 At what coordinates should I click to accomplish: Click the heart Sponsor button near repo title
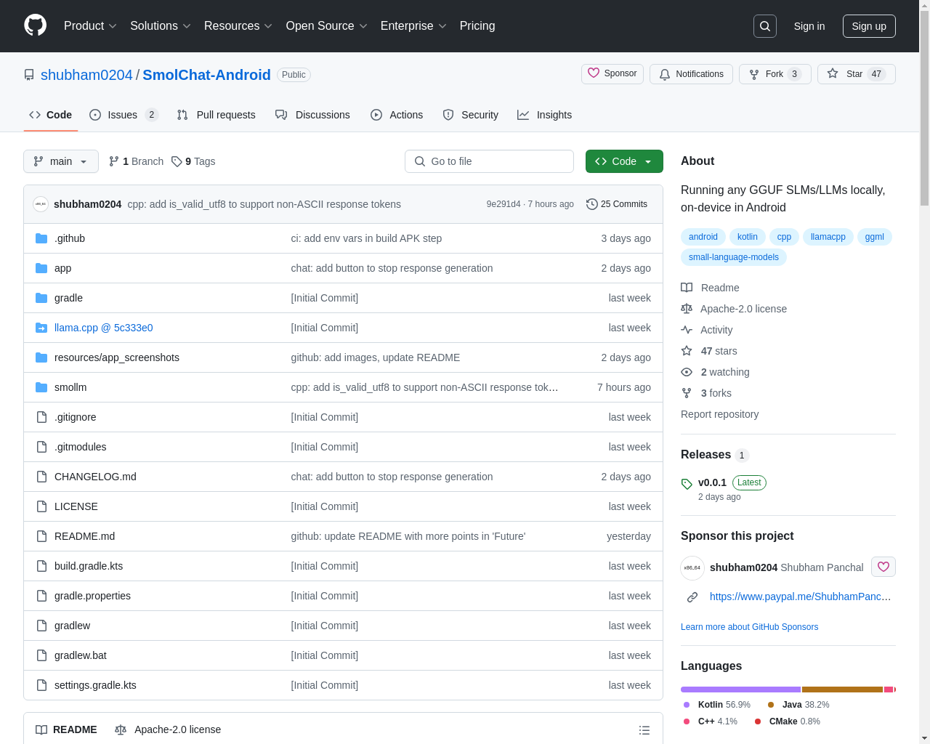coord(612,73)
